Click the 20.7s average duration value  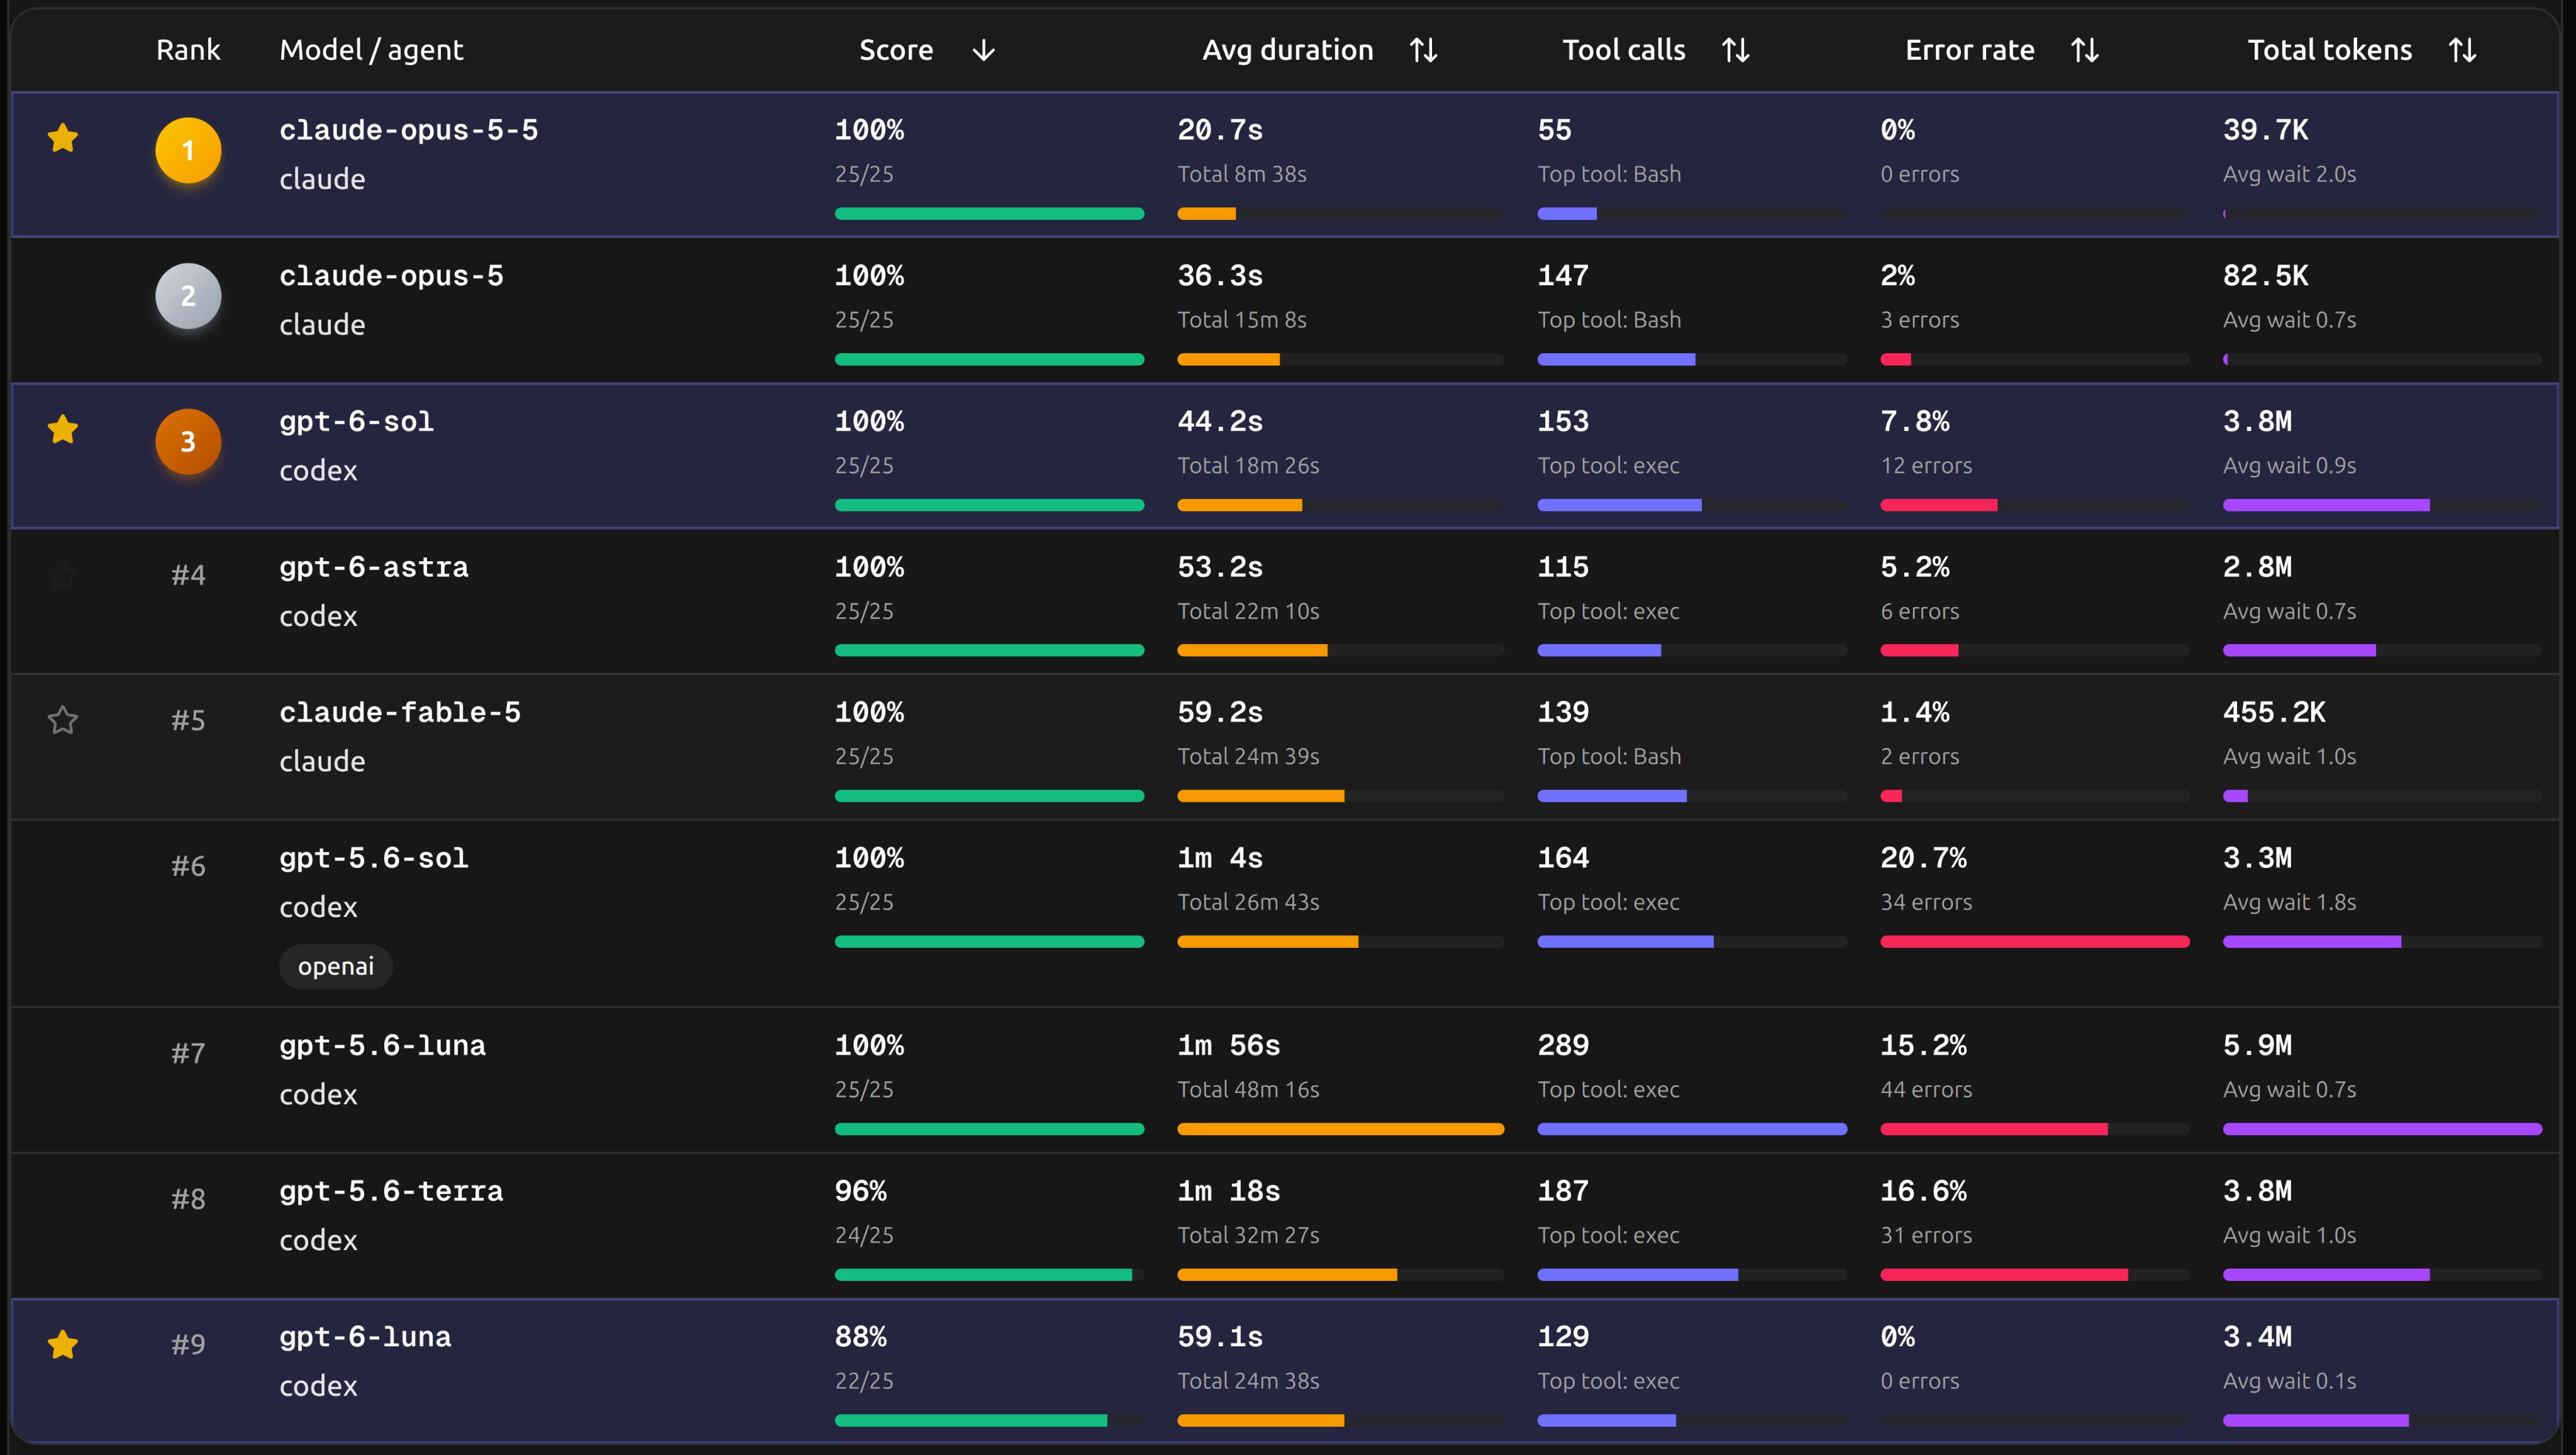1220,130
